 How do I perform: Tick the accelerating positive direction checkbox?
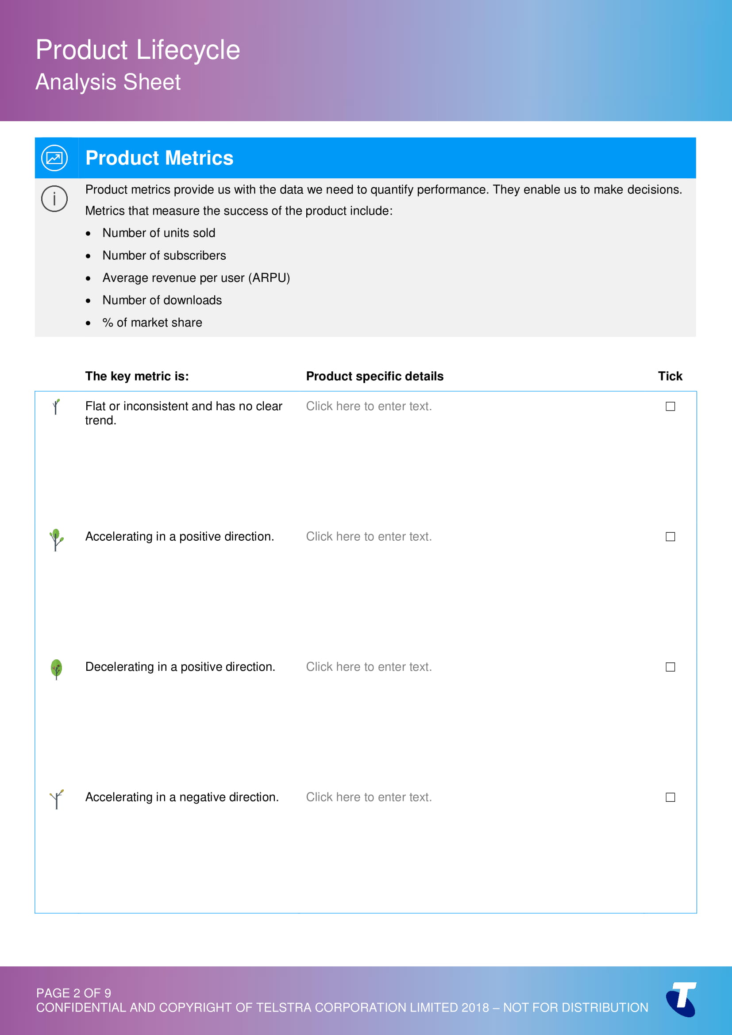[x=670, y=537]
